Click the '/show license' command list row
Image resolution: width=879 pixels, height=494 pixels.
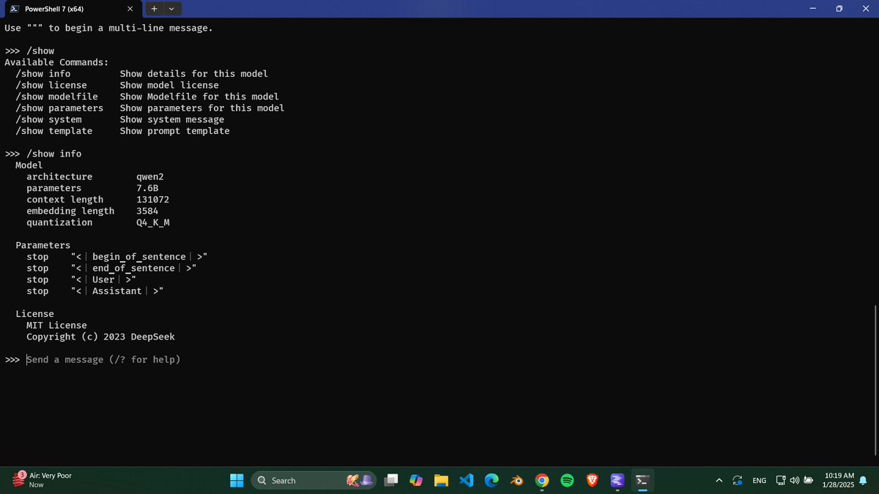point(117,85)
